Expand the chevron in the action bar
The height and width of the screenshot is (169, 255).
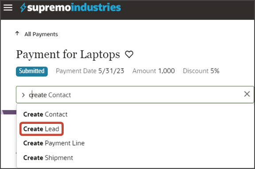click(23, 95)
